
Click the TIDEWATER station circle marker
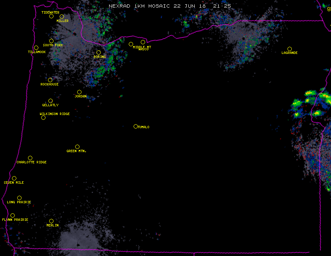click(x=51, y=16)
